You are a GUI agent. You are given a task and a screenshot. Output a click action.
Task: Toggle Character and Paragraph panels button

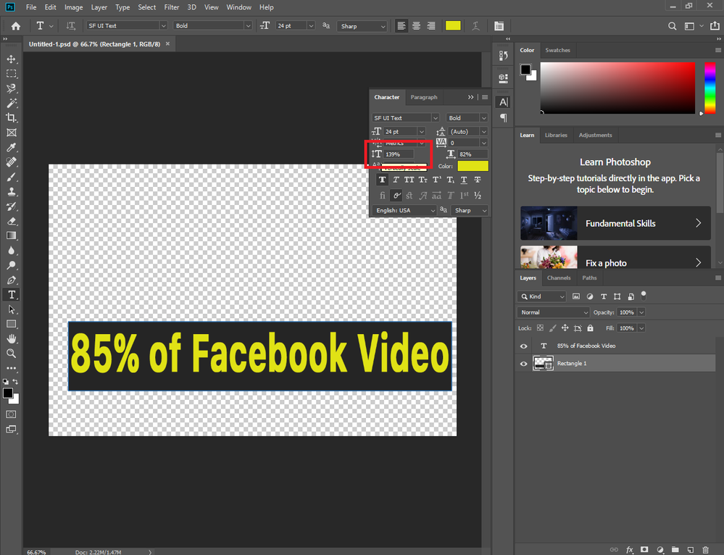[x=499, y=26]
